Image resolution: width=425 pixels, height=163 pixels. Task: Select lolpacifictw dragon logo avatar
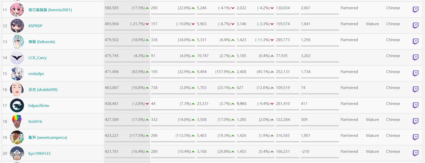17,105
